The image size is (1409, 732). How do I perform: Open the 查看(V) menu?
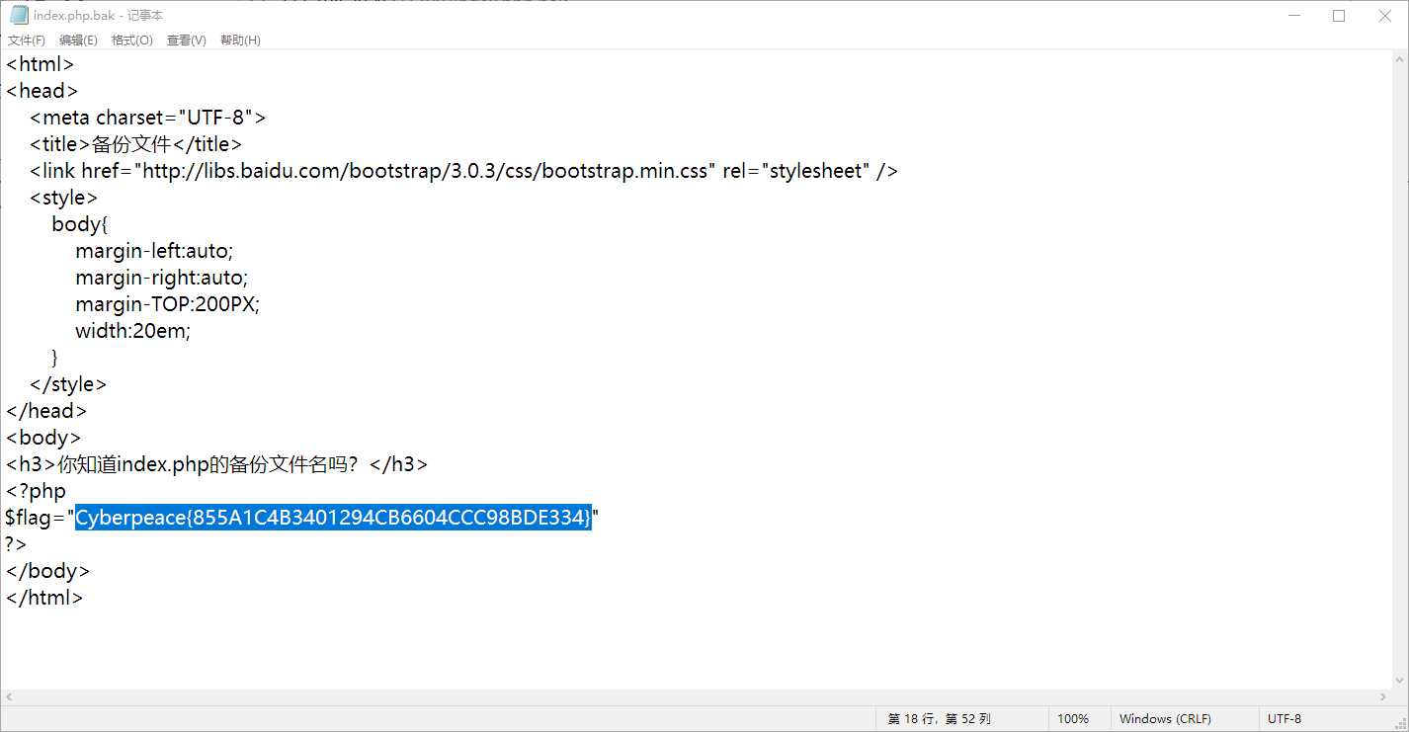(186, 41)
